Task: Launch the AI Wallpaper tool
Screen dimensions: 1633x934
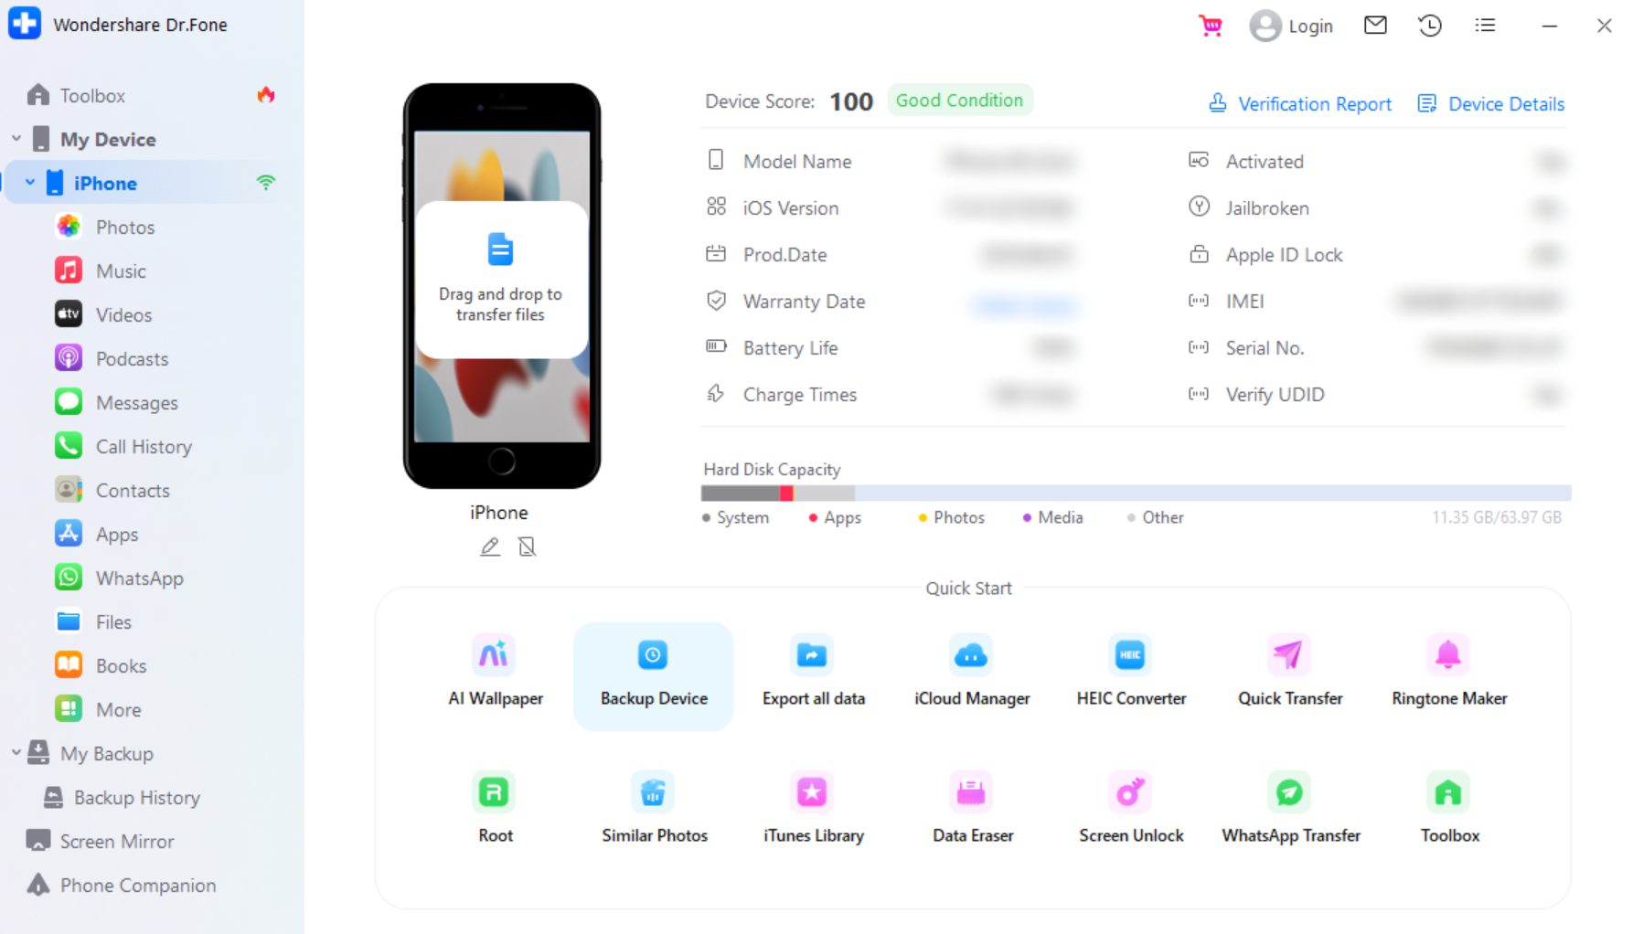Action: (x=495, y=672)
